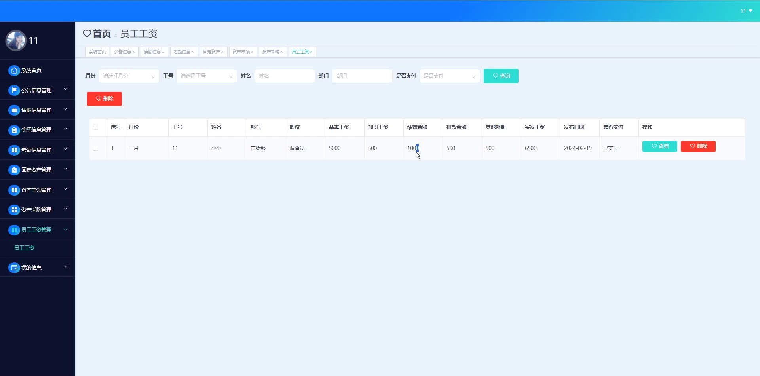Click the heart icon beside 首页

coord(87,34)
